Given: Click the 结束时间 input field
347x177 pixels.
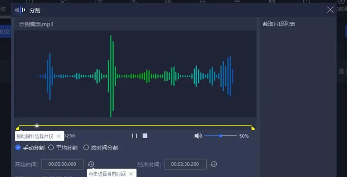Looking at the screenshot, I should [185, 164].
